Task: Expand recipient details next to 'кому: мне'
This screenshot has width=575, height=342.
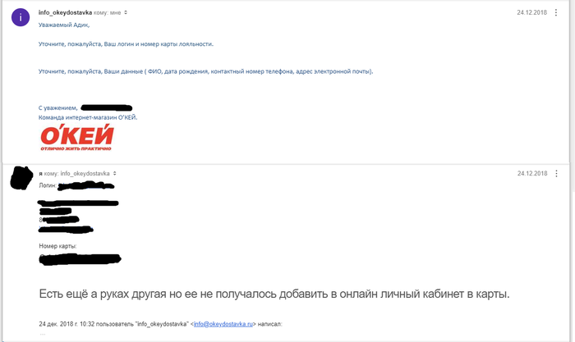Action: (125, 14)
